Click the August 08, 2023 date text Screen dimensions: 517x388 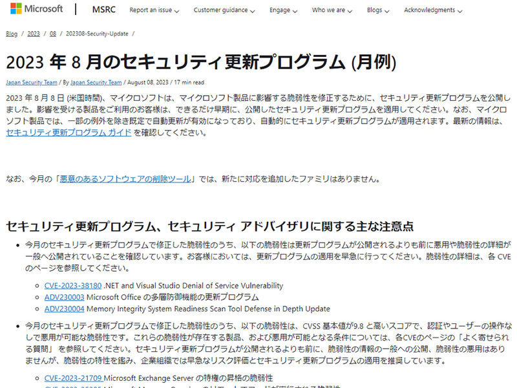point(148,83)
